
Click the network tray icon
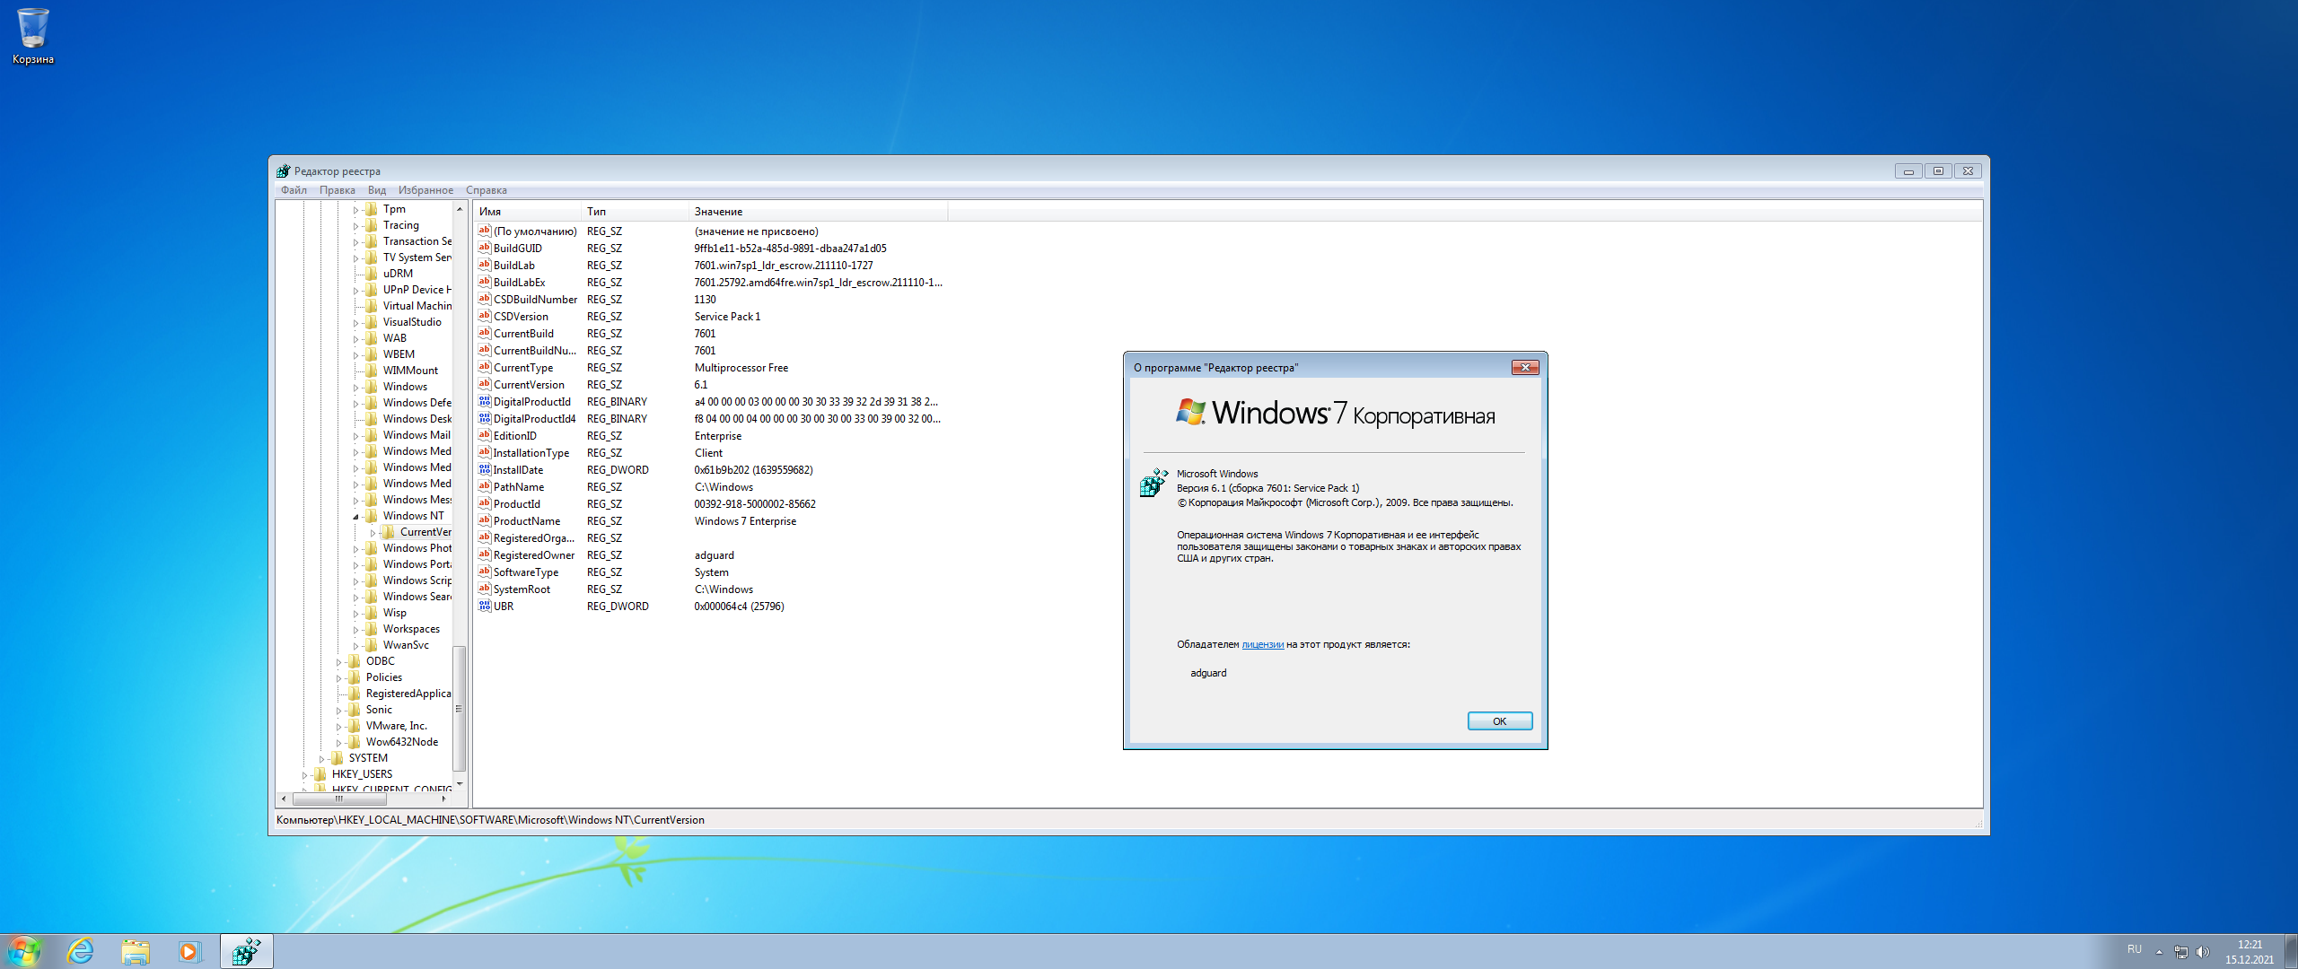pos(2180,952)
